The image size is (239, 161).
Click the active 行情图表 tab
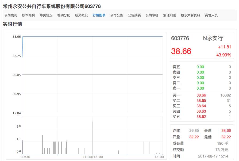(x=99, y=15)
